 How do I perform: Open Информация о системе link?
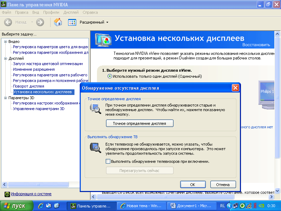click(31, 194)
